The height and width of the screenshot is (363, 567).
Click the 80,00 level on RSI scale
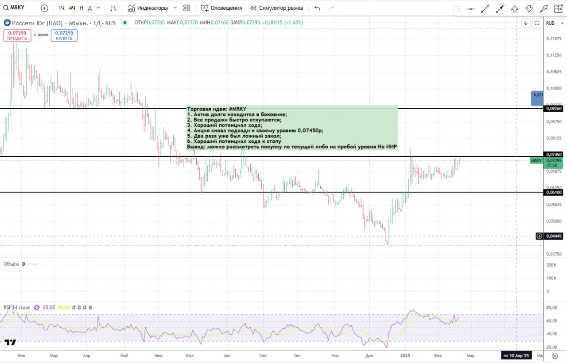click(x=552, y=308)
